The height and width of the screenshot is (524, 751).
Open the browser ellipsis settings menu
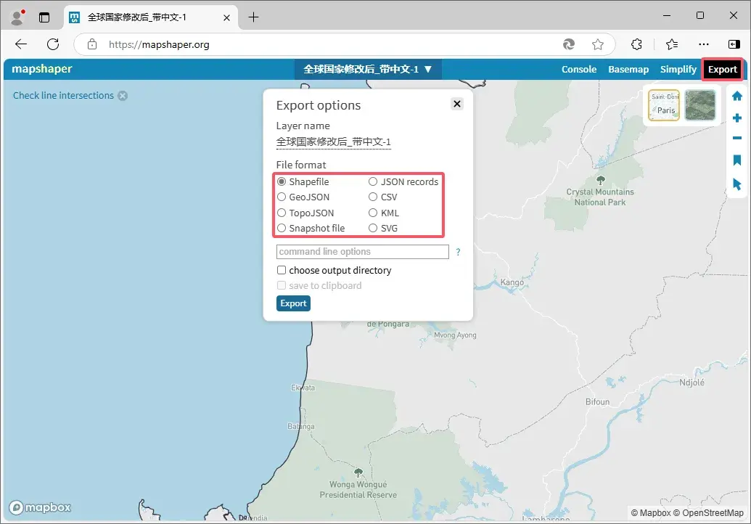point(704,44)
